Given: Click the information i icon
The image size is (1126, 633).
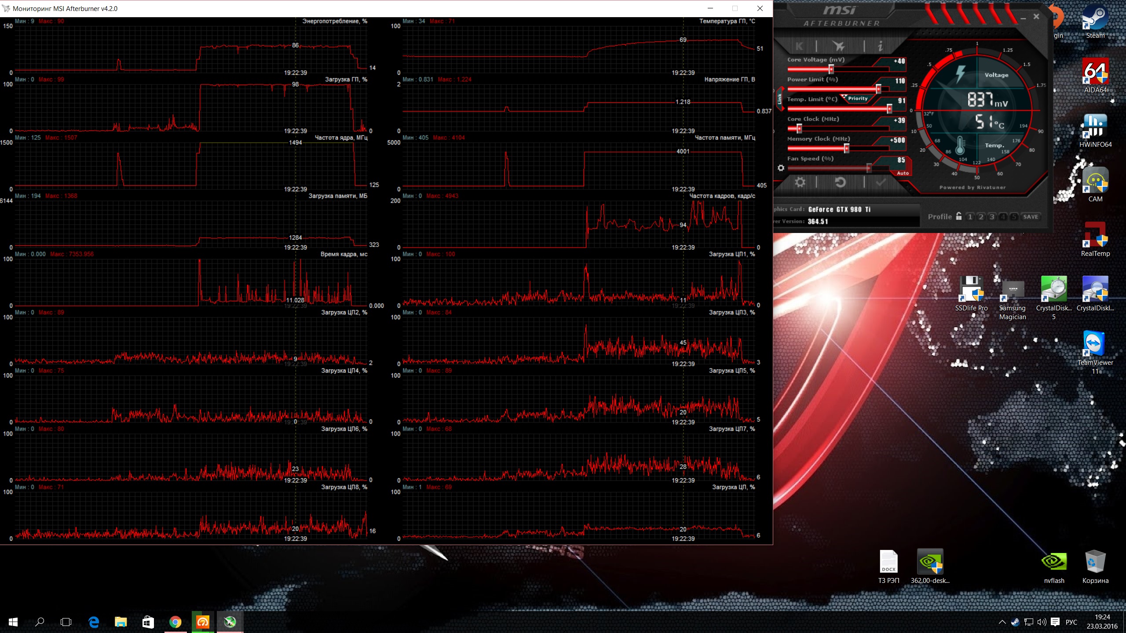Looking at the screenshot, I should click(x=880, y=46).
